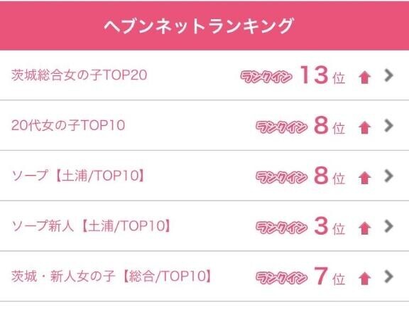Image resolution: width=409 pixels, height=310 pixels.
Task: Open the chevron for 茨城総合女の子TOP20
Action: [x=388, y=75]
